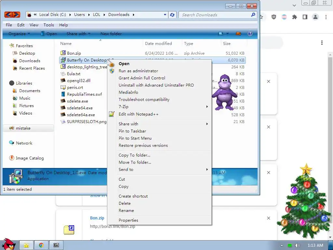
Task: Select Properties from context menu
Action: click(128, 220)
